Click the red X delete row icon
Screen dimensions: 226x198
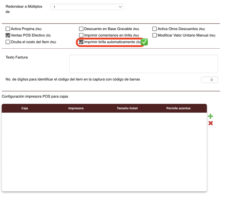click(211, 123)
